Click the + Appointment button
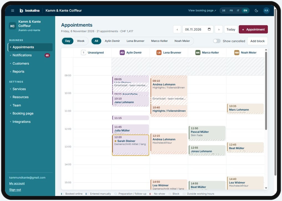This screenshot has height=201, width=282. point(253,29)
